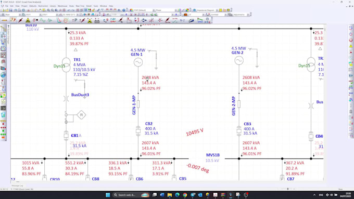Image resolution: width=354 pixels, height=199 pixels.
Task: Click the CB8 breaker label
Action: (95, 179)
